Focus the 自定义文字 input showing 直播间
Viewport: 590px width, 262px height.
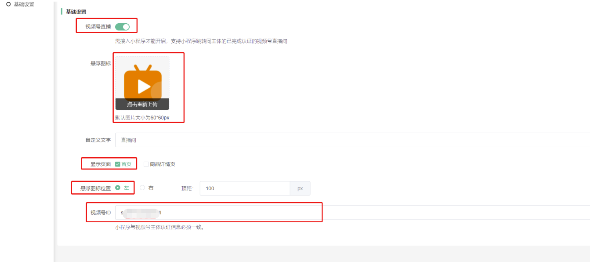(352, 140)
